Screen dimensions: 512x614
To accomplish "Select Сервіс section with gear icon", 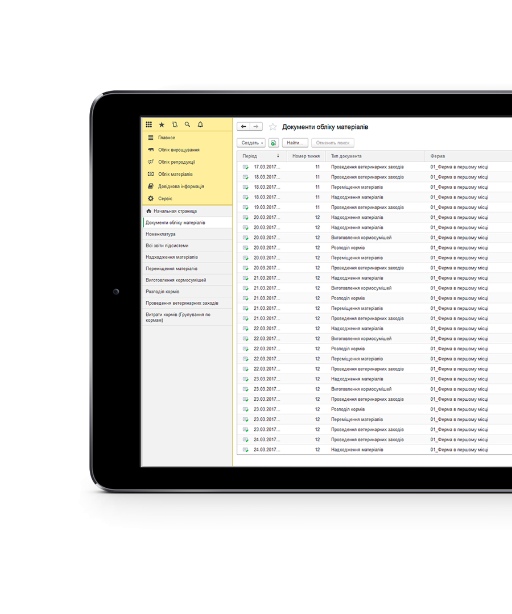I will pyautogui.click(x=165, y=198).
